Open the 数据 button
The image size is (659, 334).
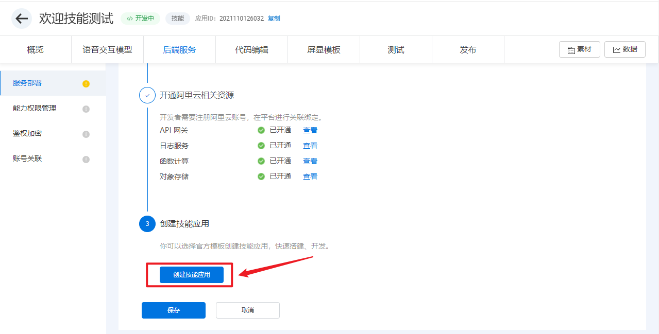tap(625, 49)
